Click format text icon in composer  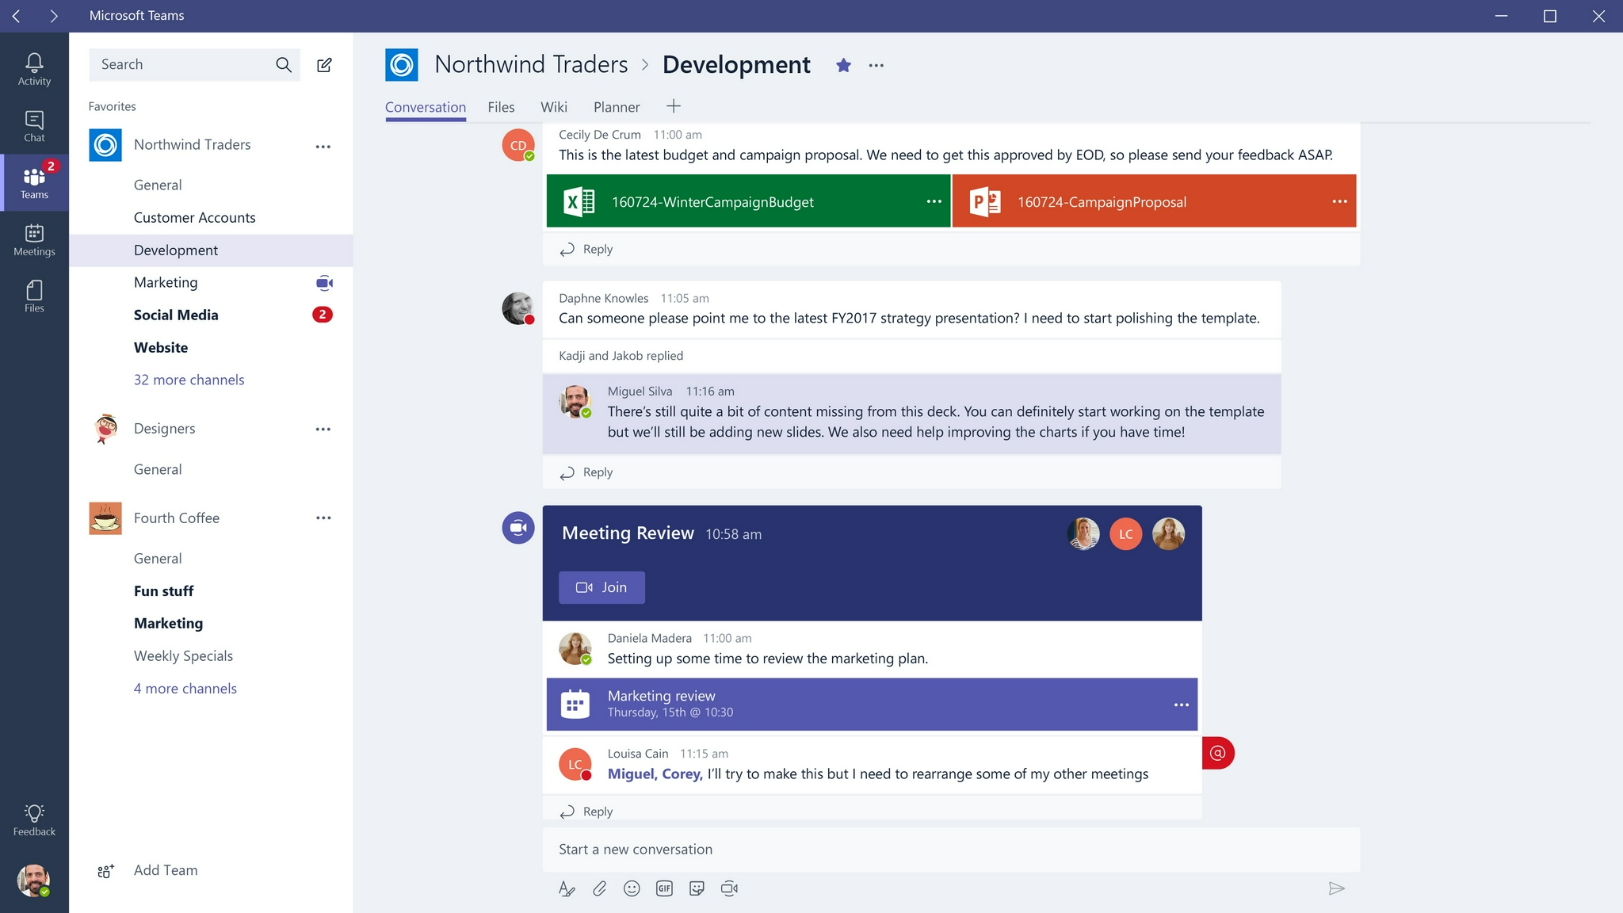[x=567, y=888]
